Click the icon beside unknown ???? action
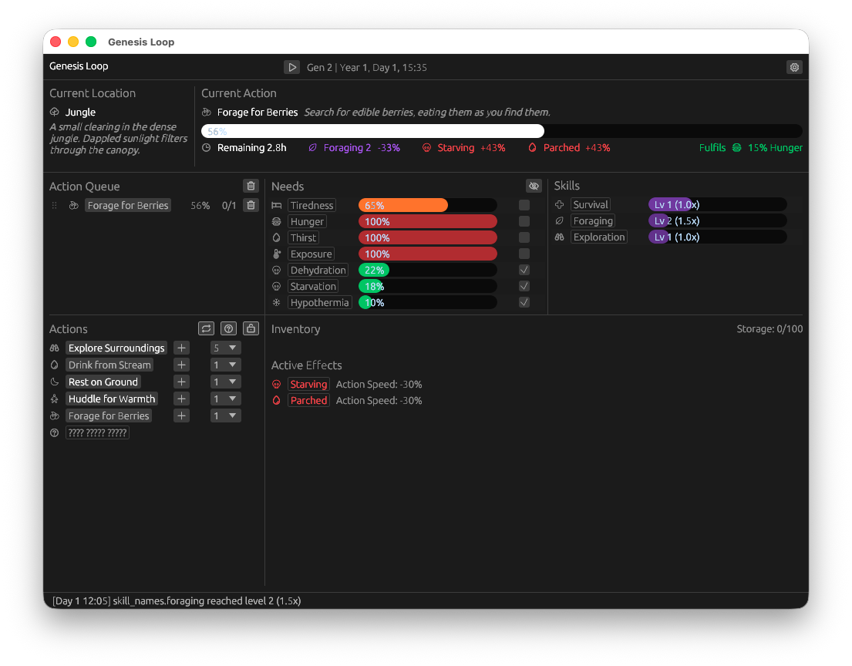 point(54,433)
